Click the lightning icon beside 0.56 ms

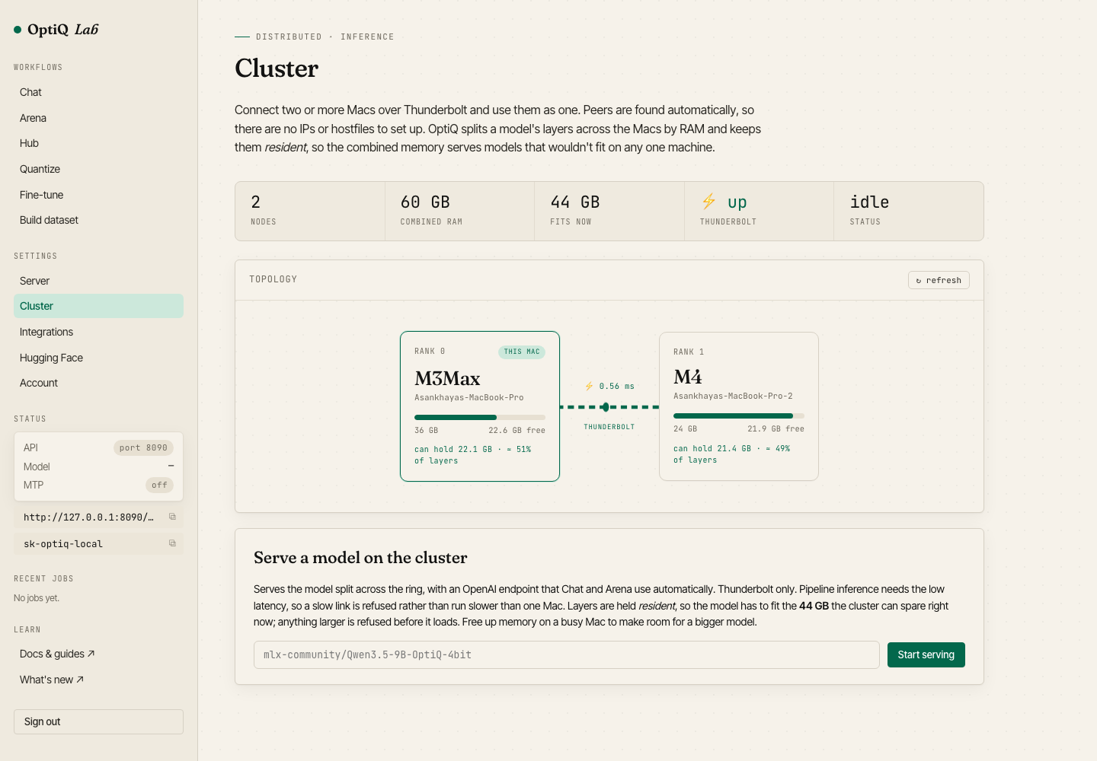(x=589, y=386)
